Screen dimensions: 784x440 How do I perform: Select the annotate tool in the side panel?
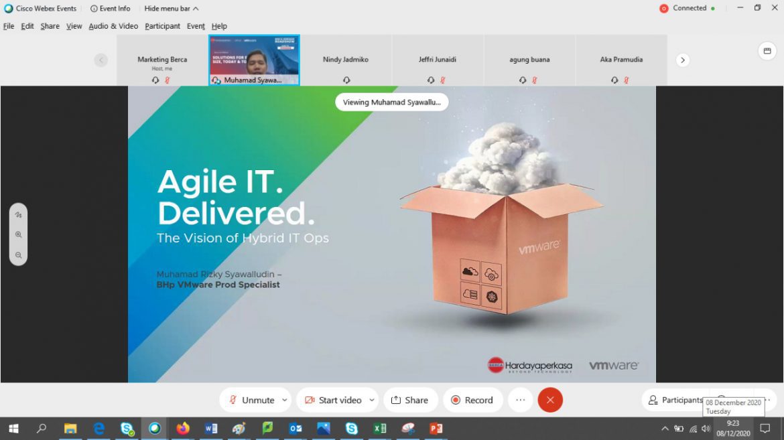tap(19, 214)
